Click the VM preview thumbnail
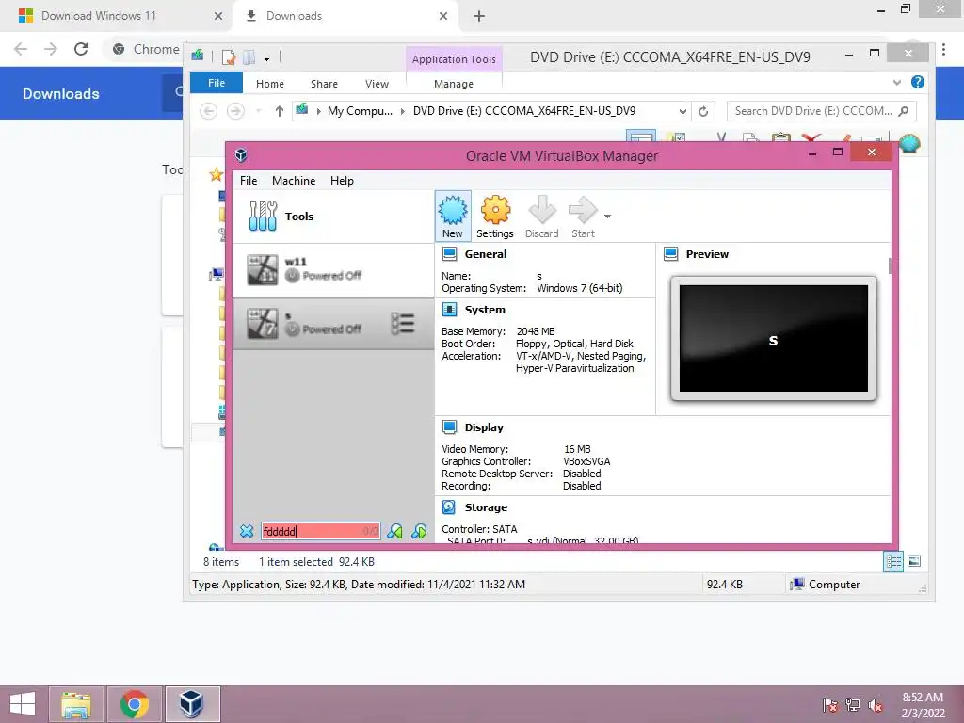This screenshot has height=723, width=964. [774, 338]
